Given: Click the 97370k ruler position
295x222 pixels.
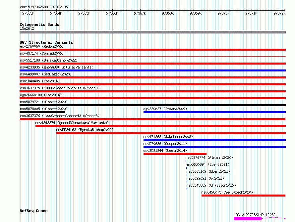Looking at the screenshot, I should pos(223,13).
